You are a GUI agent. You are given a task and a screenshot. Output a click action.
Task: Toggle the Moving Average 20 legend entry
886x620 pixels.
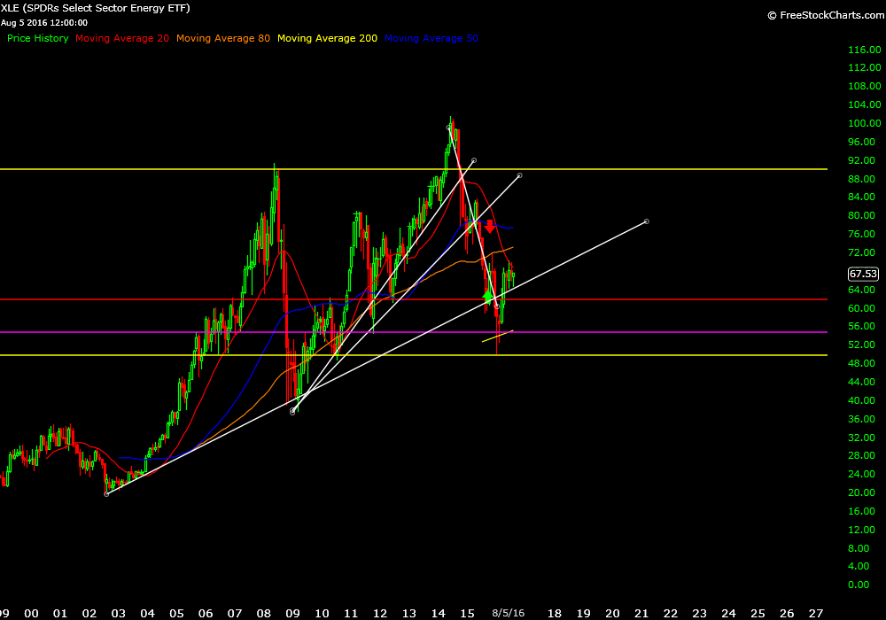click(x=122, y=39)
